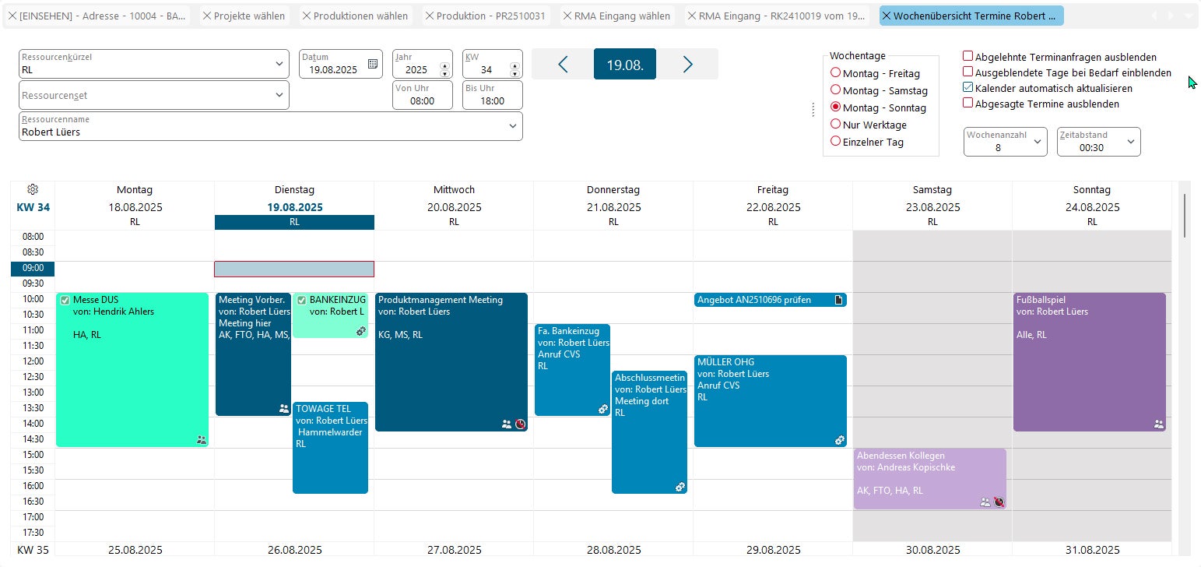This screenshot has width=1201, height=567.
Task: Toggle the checkbox on the Messe DUS appointment
Action: point(65,300)
